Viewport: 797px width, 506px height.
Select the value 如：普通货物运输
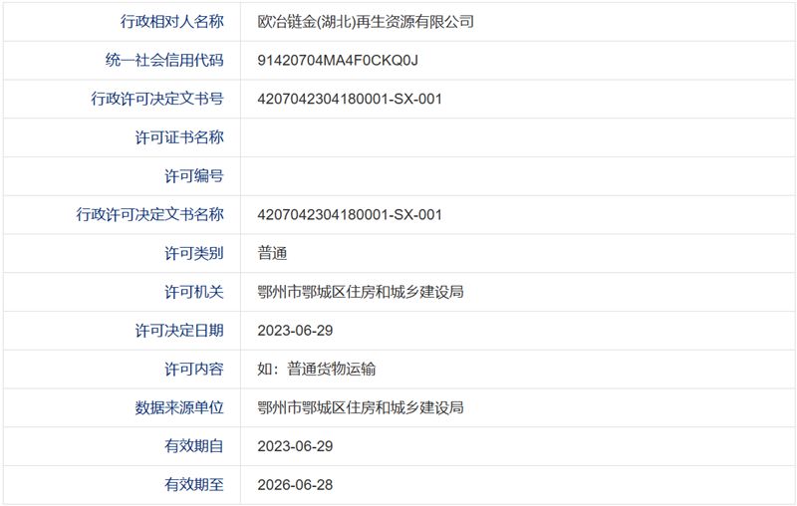point(316,369)
